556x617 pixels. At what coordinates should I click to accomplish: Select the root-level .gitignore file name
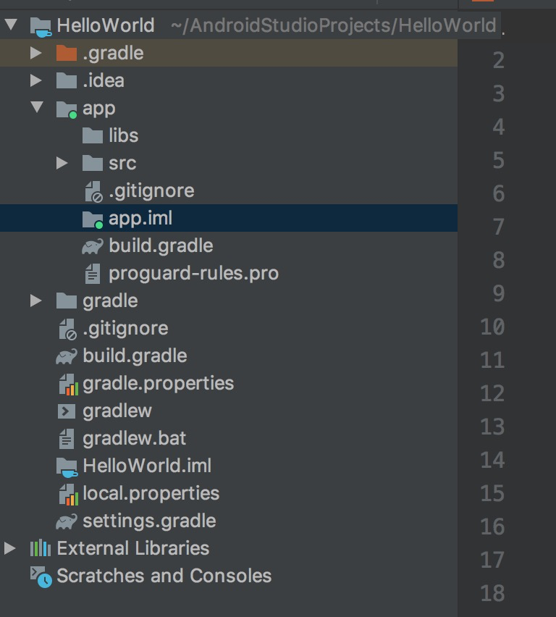pos(125,329)
